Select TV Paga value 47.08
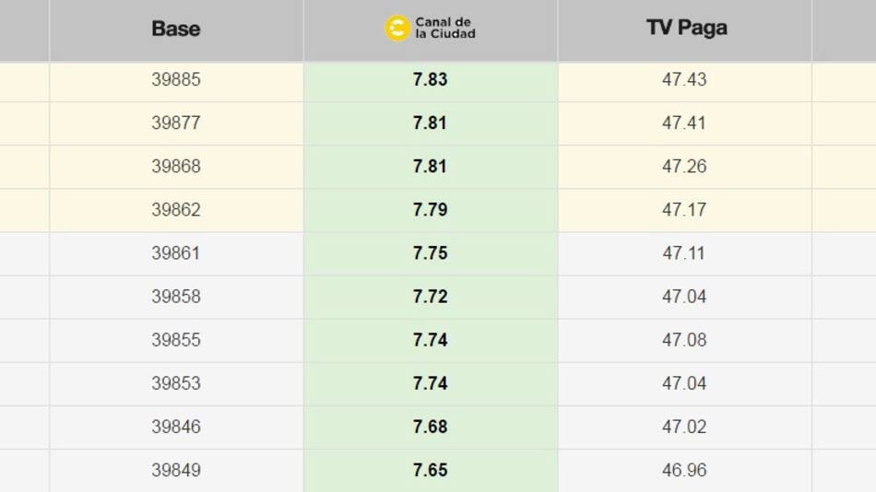Viewport: 876px width, 492px height. (684, 340)
